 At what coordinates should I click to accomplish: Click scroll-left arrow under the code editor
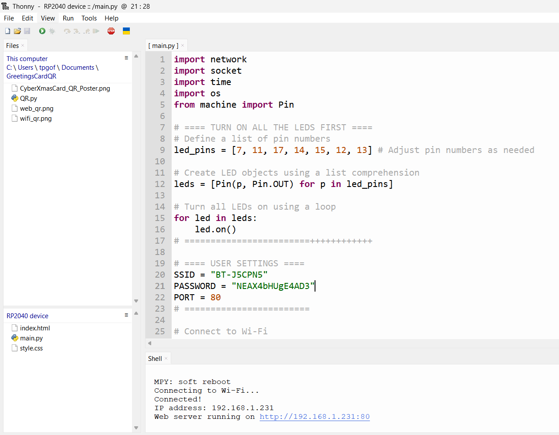(150, 343)
